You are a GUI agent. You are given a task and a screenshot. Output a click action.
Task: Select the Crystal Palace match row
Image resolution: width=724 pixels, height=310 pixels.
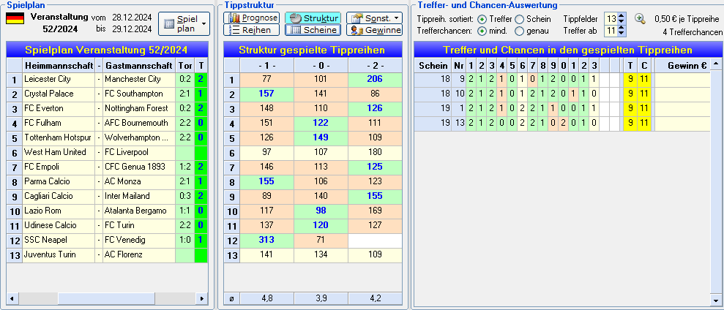click(x=107, y=94)
